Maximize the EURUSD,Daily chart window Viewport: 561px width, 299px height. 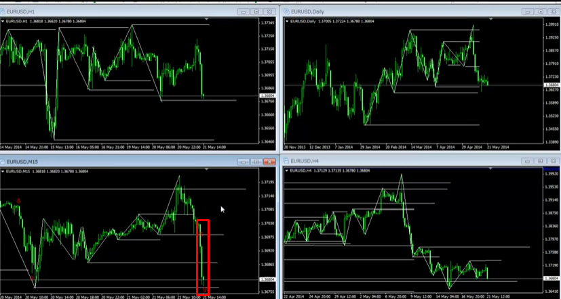pos(541,11)
